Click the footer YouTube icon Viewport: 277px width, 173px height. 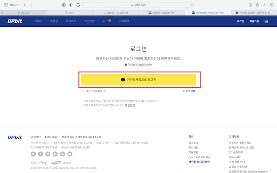pos(70,154)
